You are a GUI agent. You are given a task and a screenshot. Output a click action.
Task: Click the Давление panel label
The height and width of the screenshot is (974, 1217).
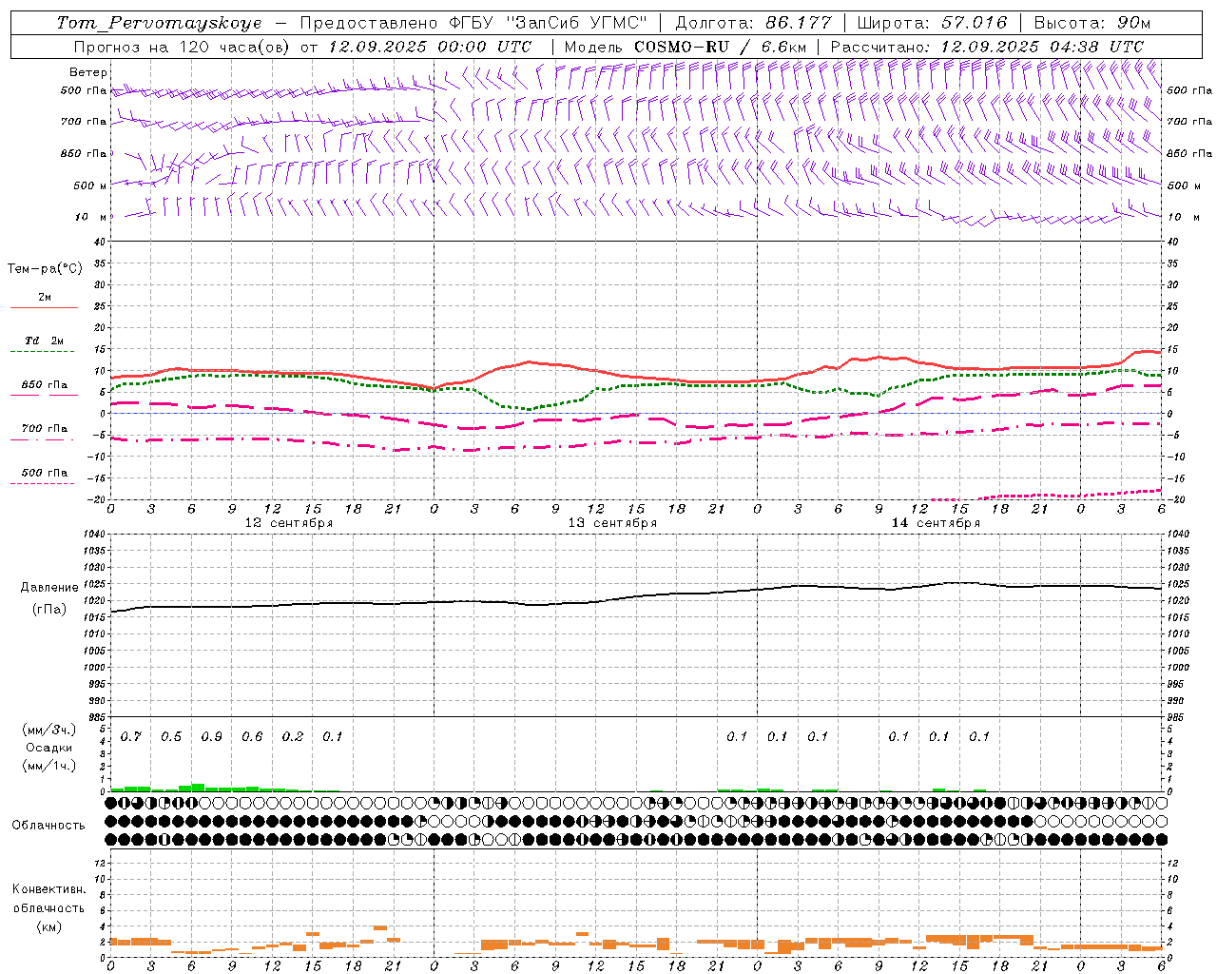[49, 588]
